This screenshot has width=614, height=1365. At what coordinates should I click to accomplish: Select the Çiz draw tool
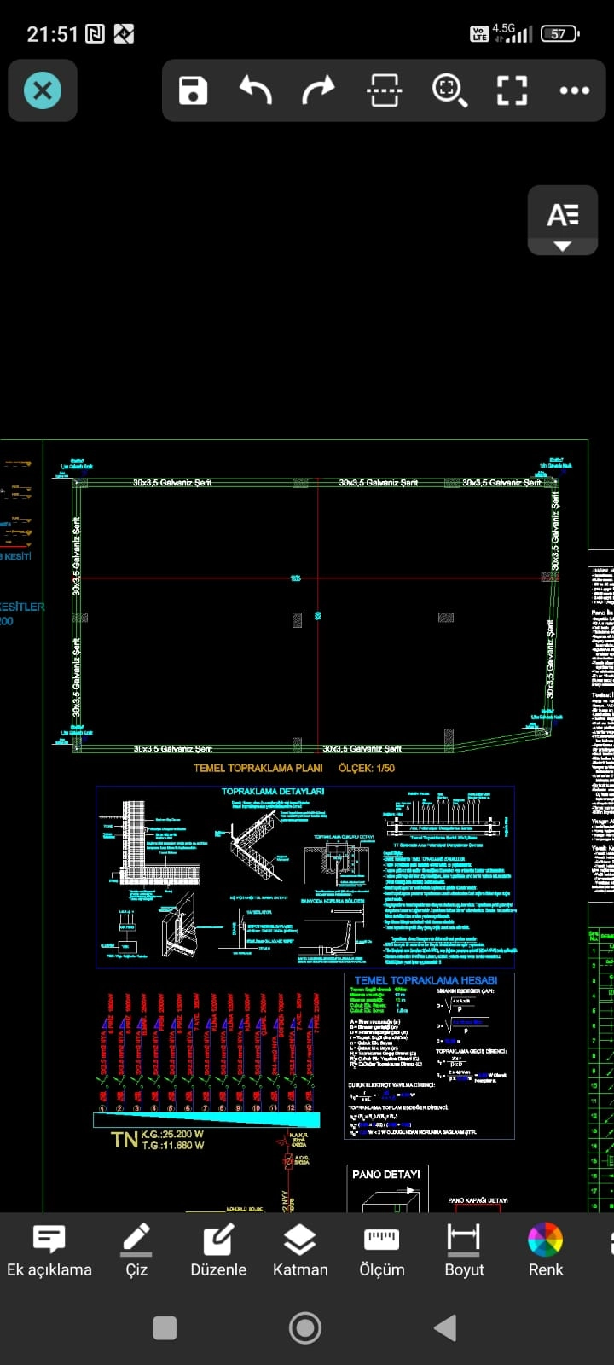(x=136, y=1251)
